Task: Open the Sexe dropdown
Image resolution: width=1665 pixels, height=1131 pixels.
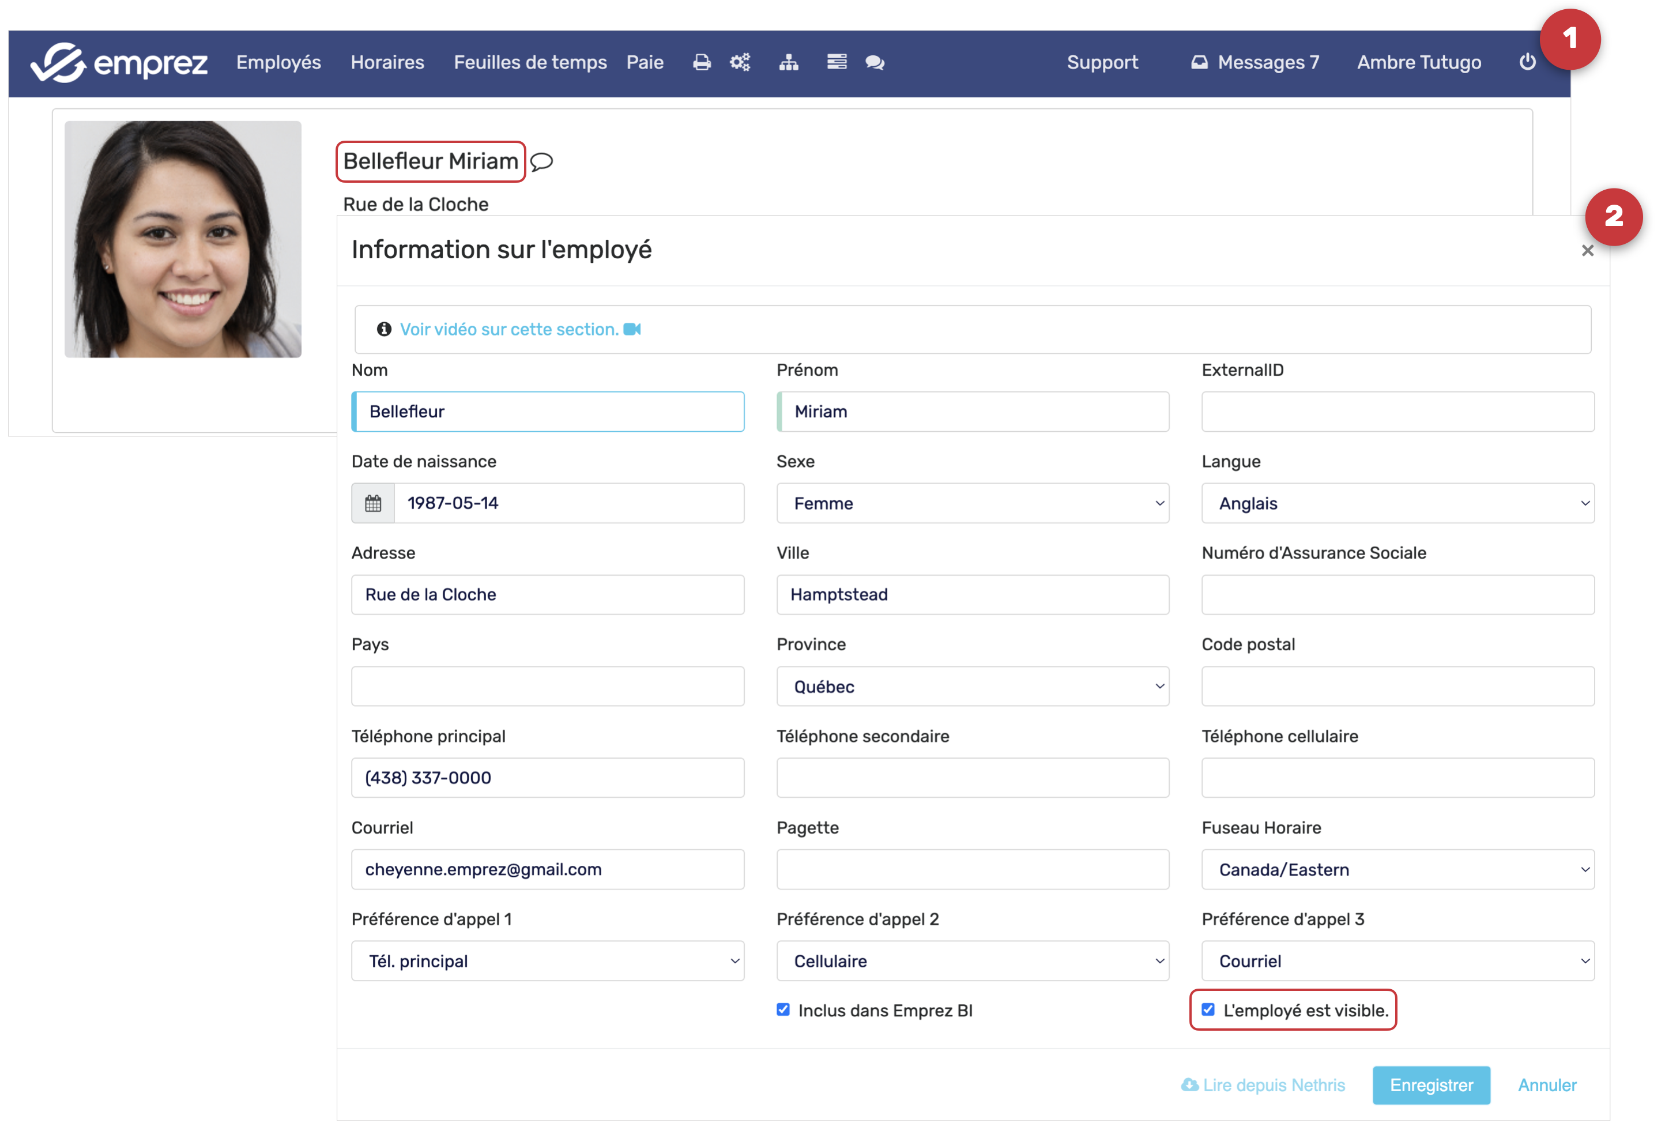Action: pyautogui.click(x=972, y=503)
